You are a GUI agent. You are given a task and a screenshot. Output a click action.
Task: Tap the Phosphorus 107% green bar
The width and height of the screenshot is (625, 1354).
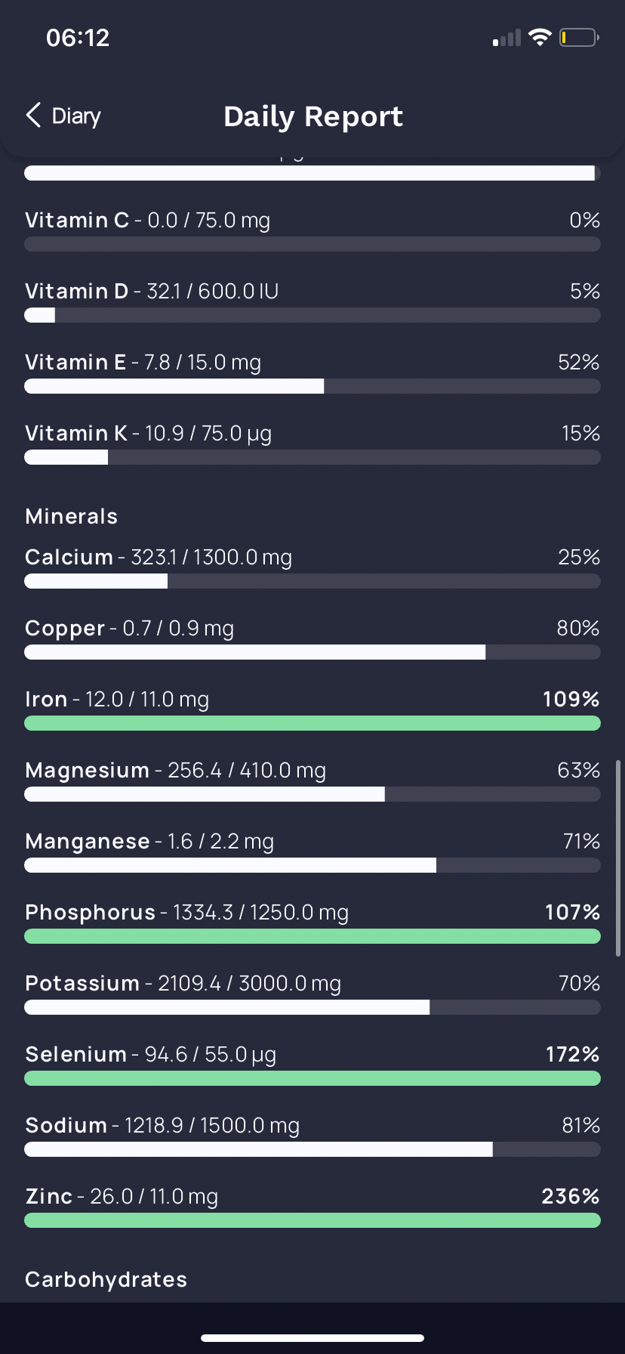tap(312, 936)
